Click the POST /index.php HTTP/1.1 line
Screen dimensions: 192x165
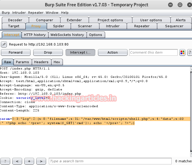point(25,69)
